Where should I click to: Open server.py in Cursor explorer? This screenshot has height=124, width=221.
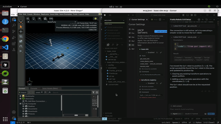112,59
